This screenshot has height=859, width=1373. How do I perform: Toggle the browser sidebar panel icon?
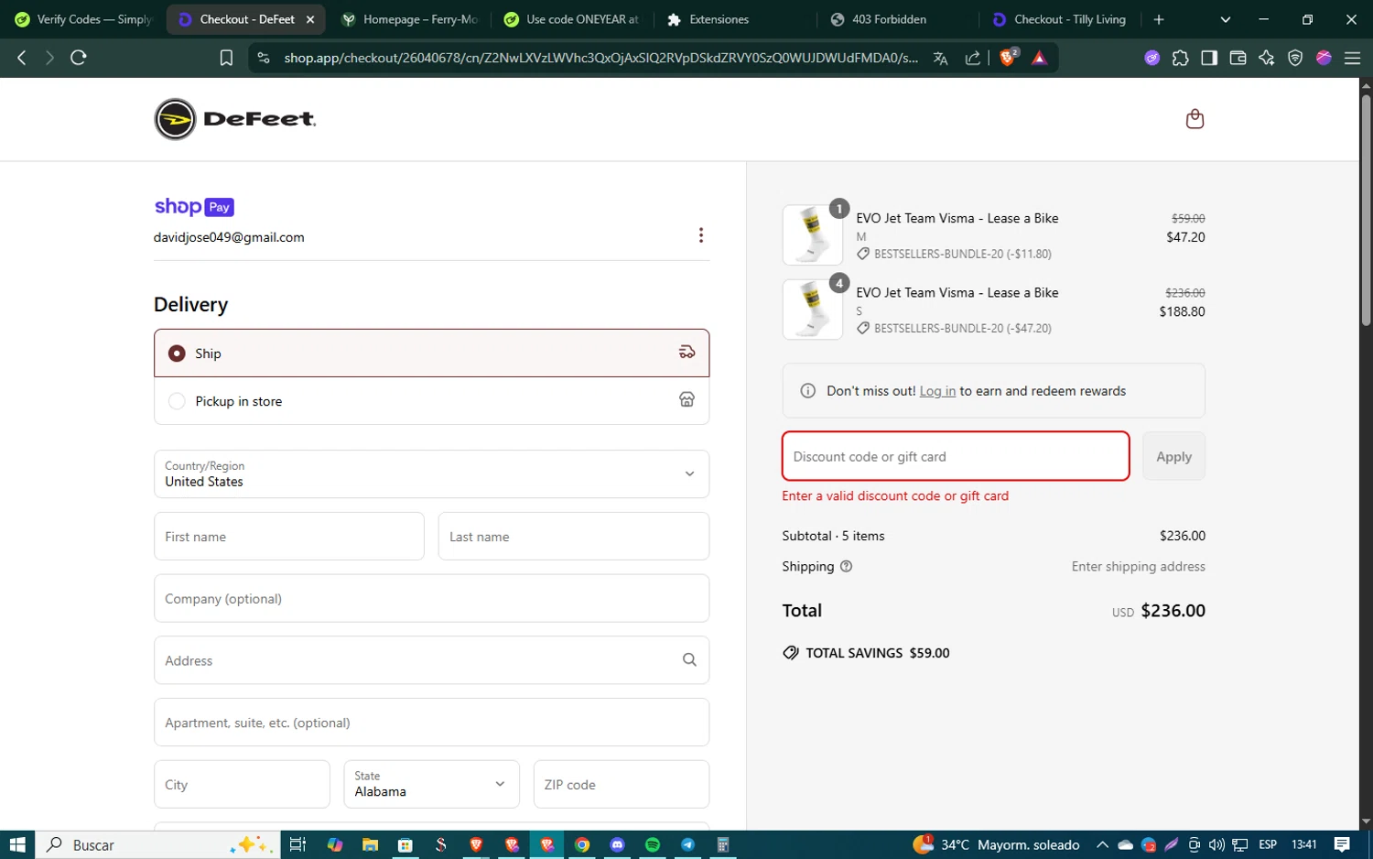coord(1209,58)
